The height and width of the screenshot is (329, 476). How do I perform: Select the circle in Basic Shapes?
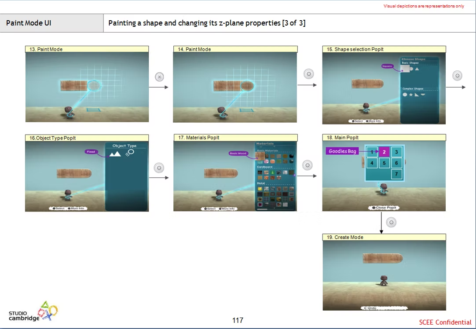coord(411,69)
